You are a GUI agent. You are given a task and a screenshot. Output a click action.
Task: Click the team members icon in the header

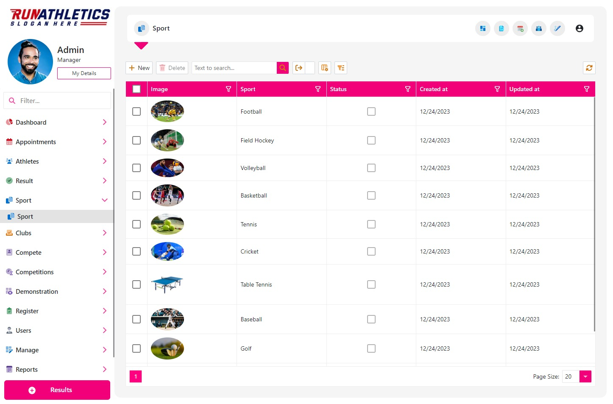pyautogui.click(x=539, y=28)
